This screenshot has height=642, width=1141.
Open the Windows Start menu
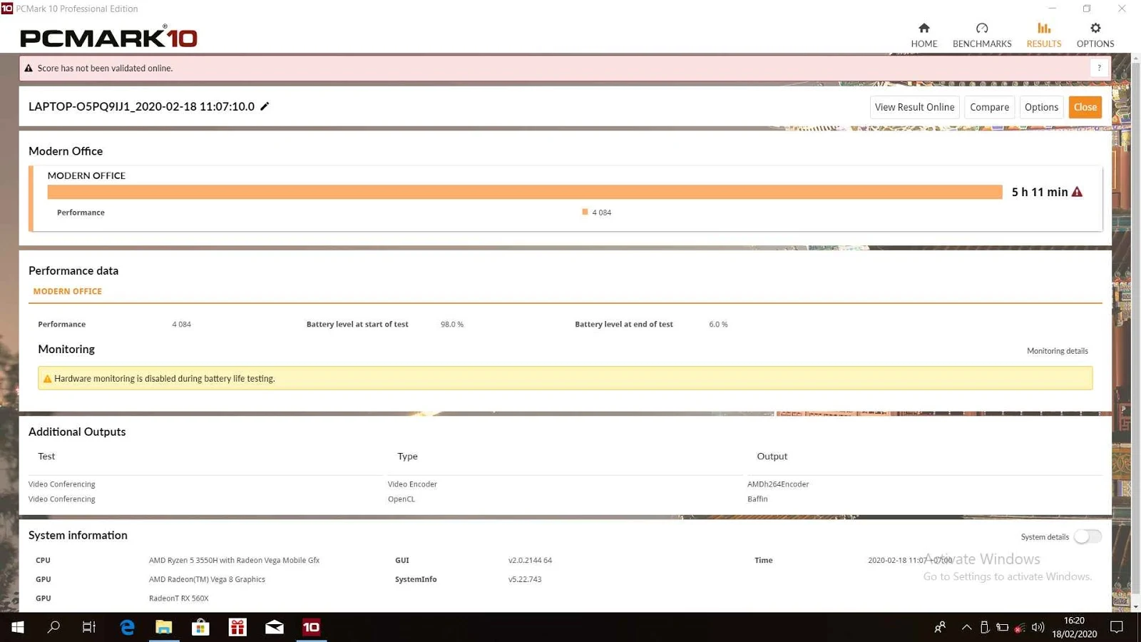pos(18,627)
